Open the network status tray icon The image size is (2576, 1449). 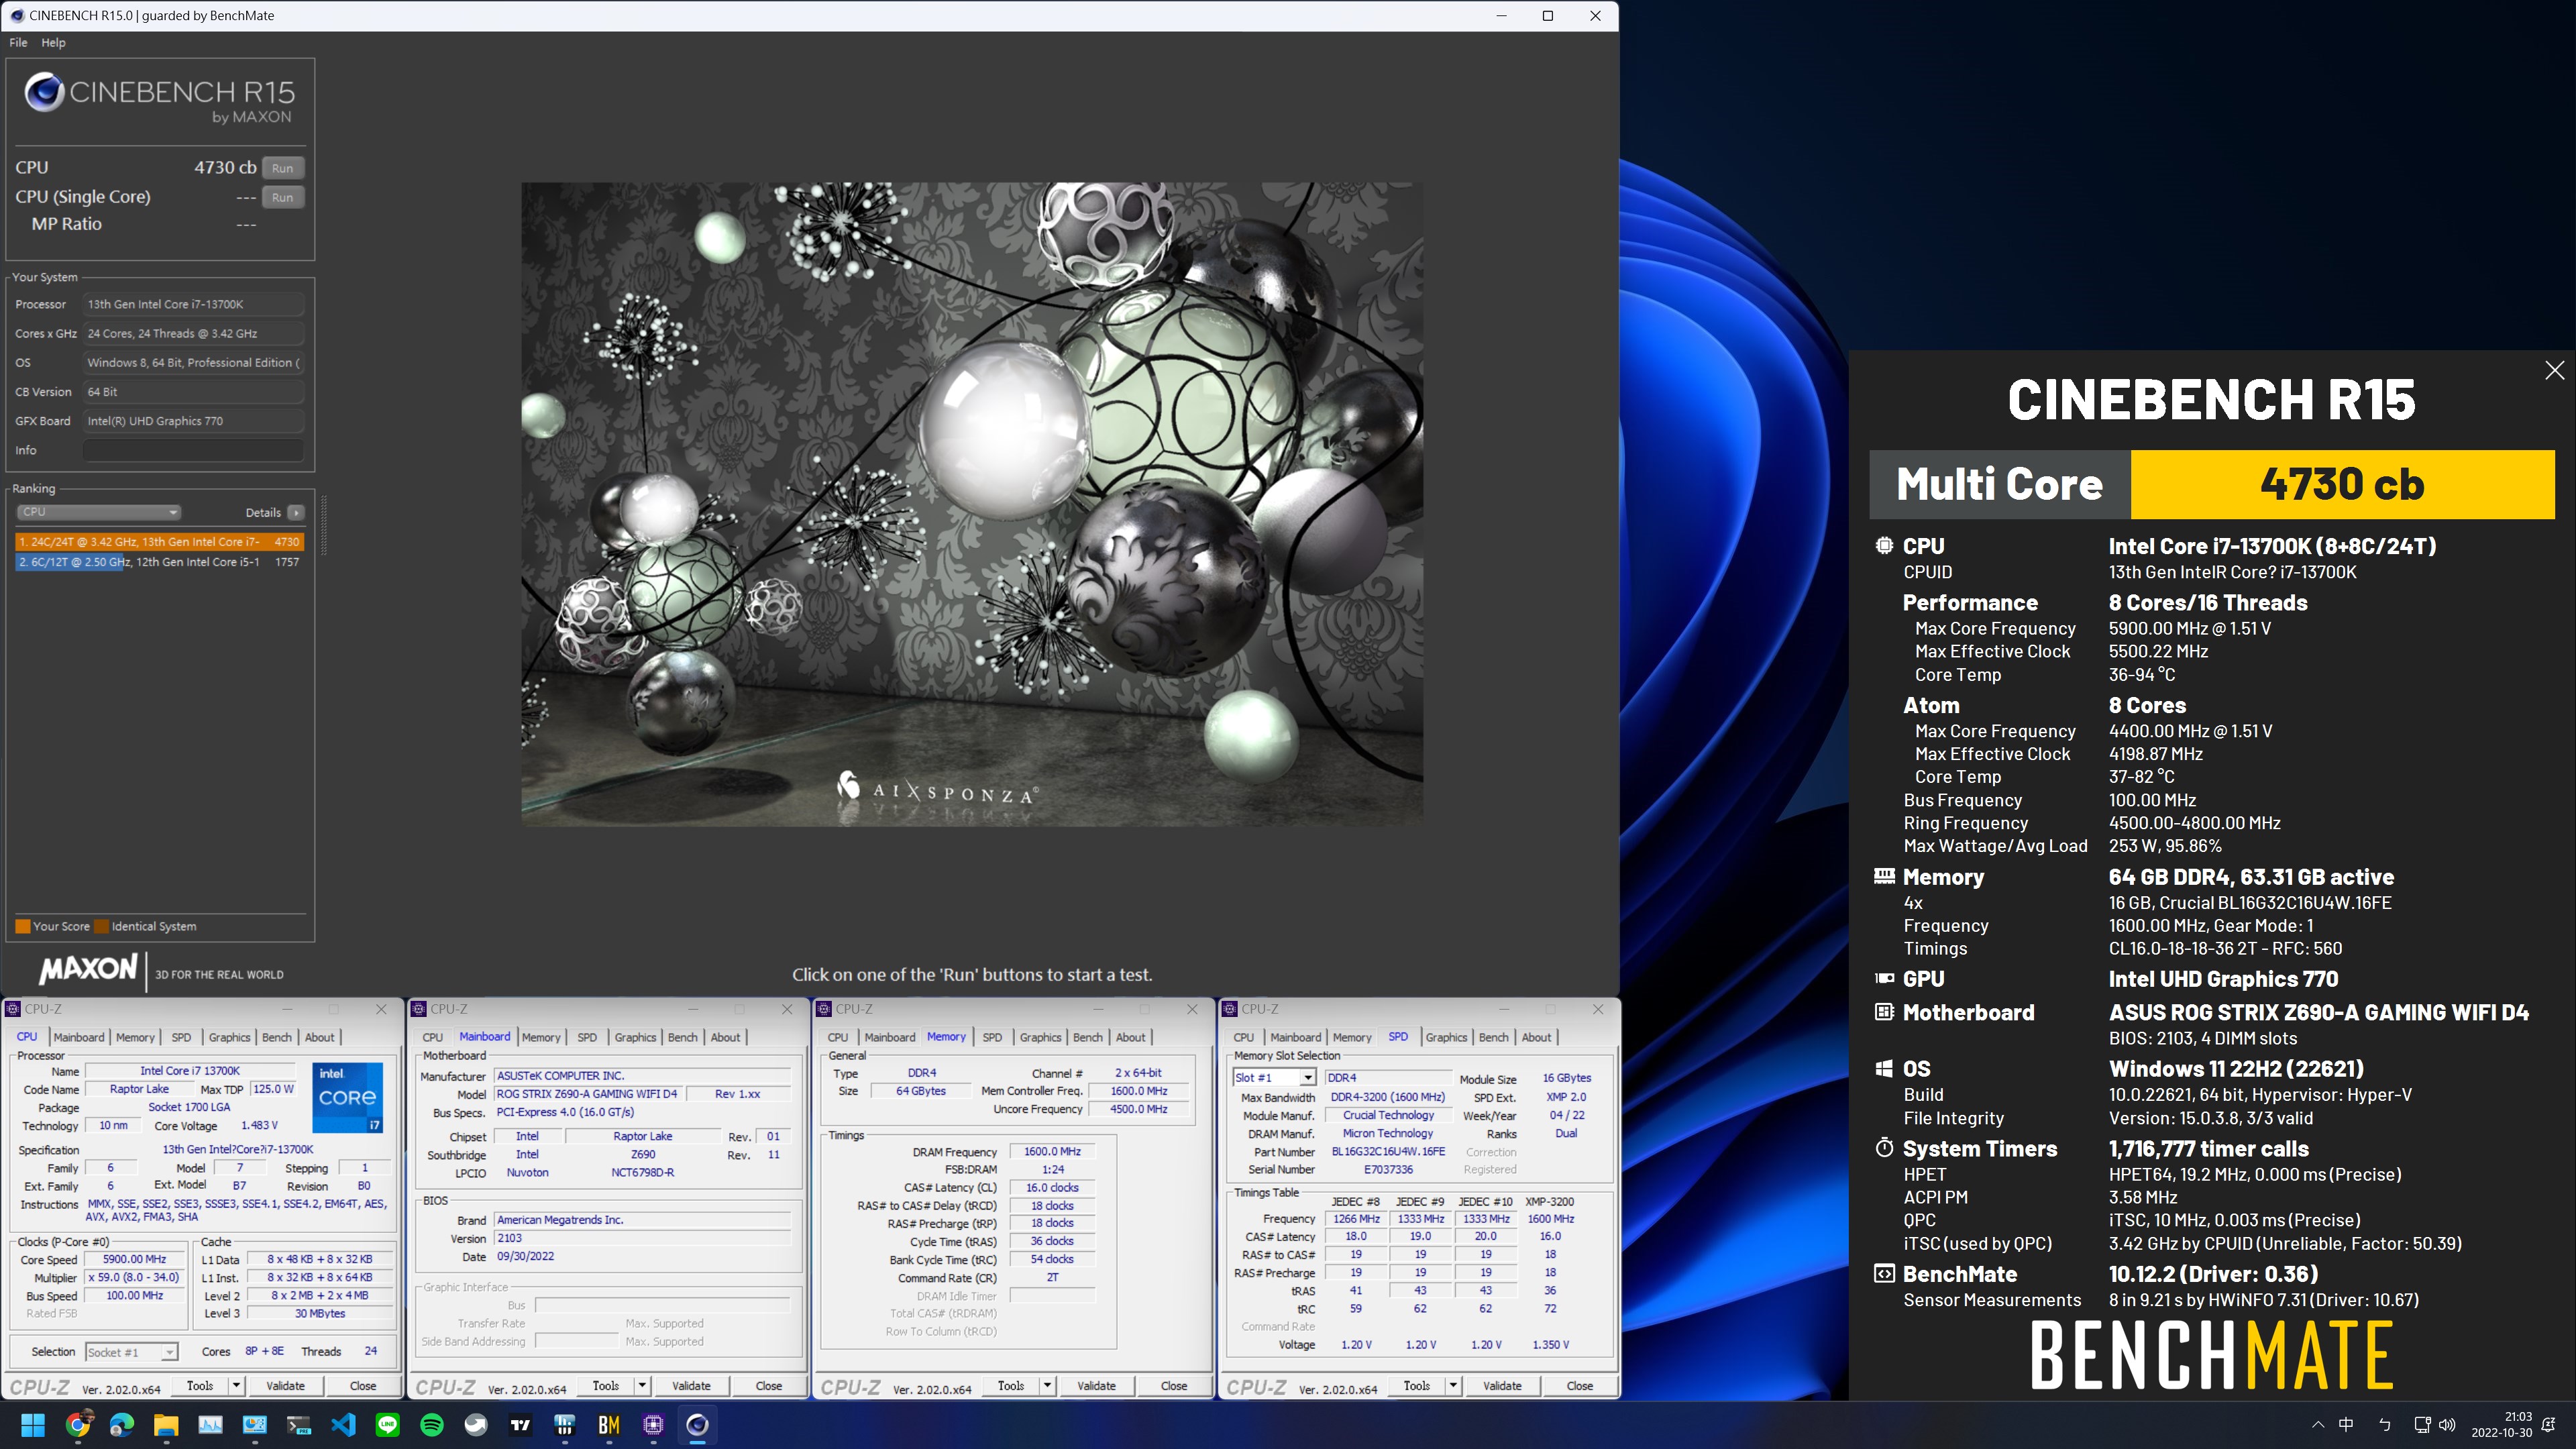pyautogui.click(x=2422, y=1425)
